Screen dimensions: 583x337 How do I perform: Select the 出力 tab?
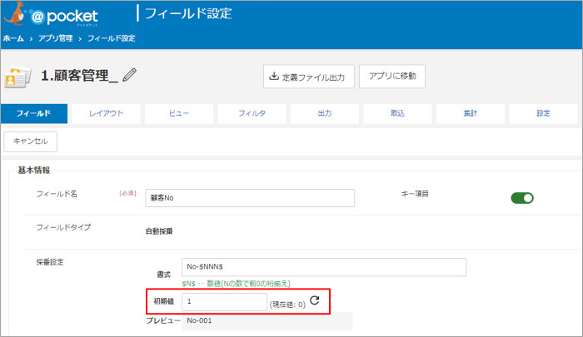[x=325, y=113]
